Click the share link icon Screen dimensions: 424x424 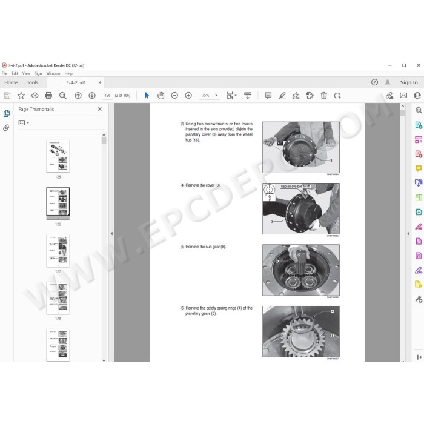point(389,96)
